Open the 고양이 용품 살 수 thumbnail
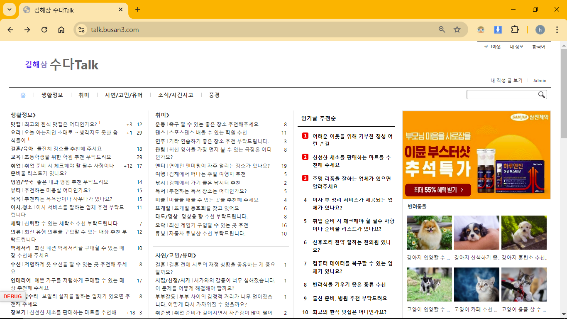 (x=524, y=285)
